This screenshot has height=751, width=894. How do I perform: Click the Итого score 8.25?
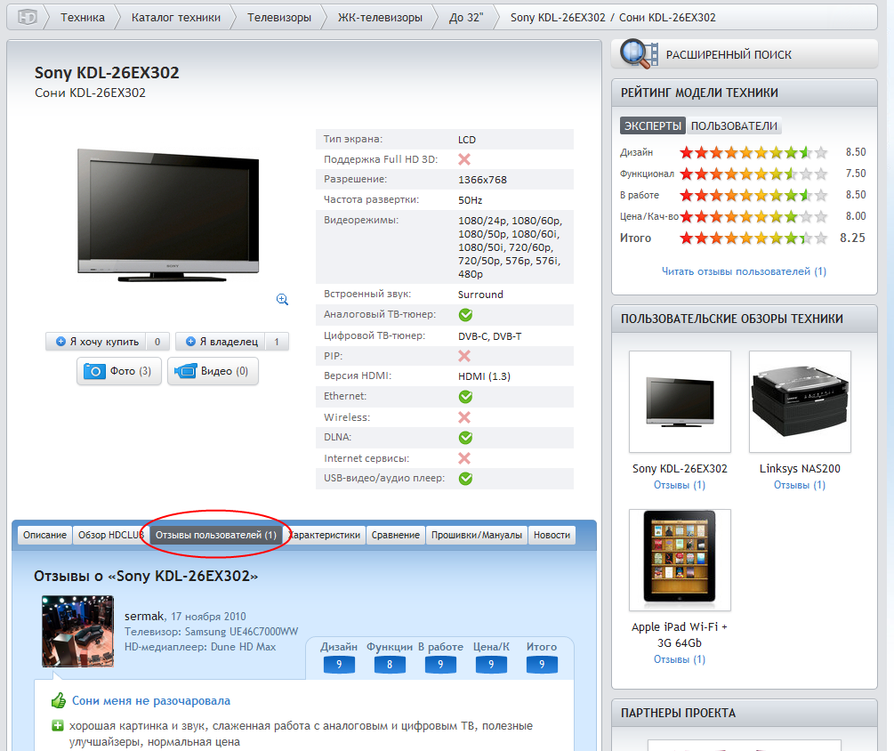point(852,238)
